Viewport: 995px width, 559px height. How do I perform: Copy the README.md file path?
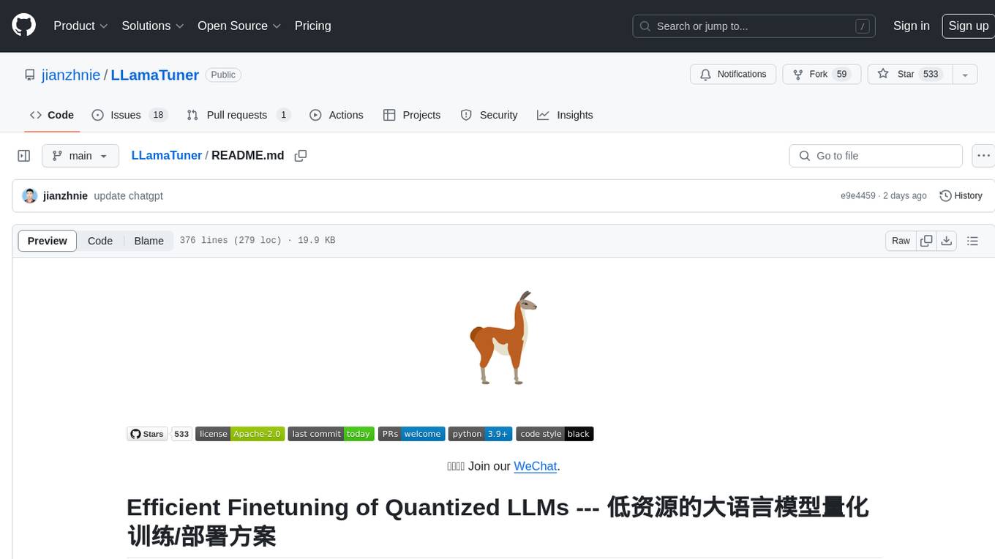pyautogui.click(x=300, y=156)
